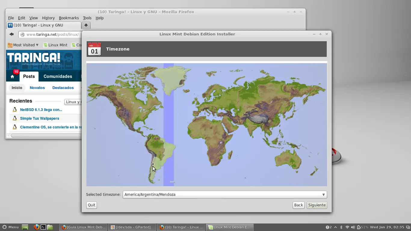Open the Simple Tux Wallpapers post
The image size is (411, 231).
pos(39,119)
